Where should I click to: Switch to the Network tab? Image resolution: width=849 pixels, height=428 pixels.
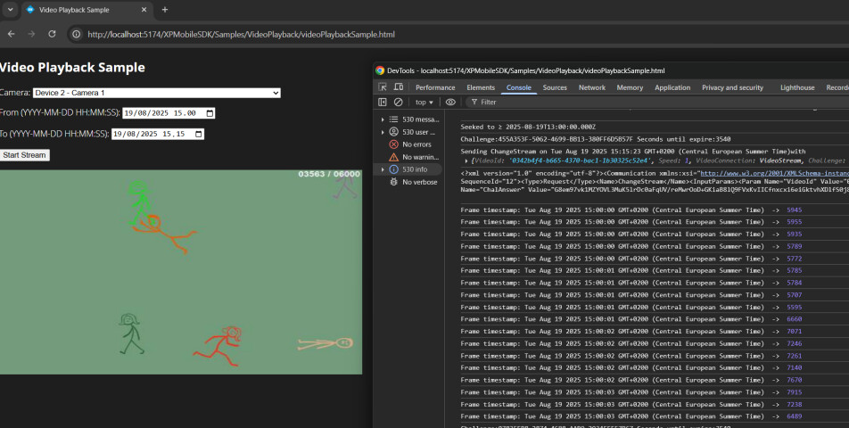coord(591,87)
